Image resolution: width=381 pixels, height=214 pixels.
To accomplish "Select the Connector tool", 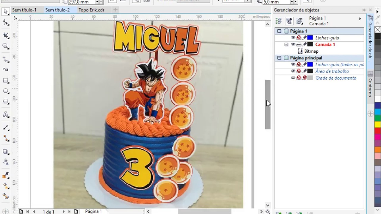I will pyautogui.click(x=6, y=138).
